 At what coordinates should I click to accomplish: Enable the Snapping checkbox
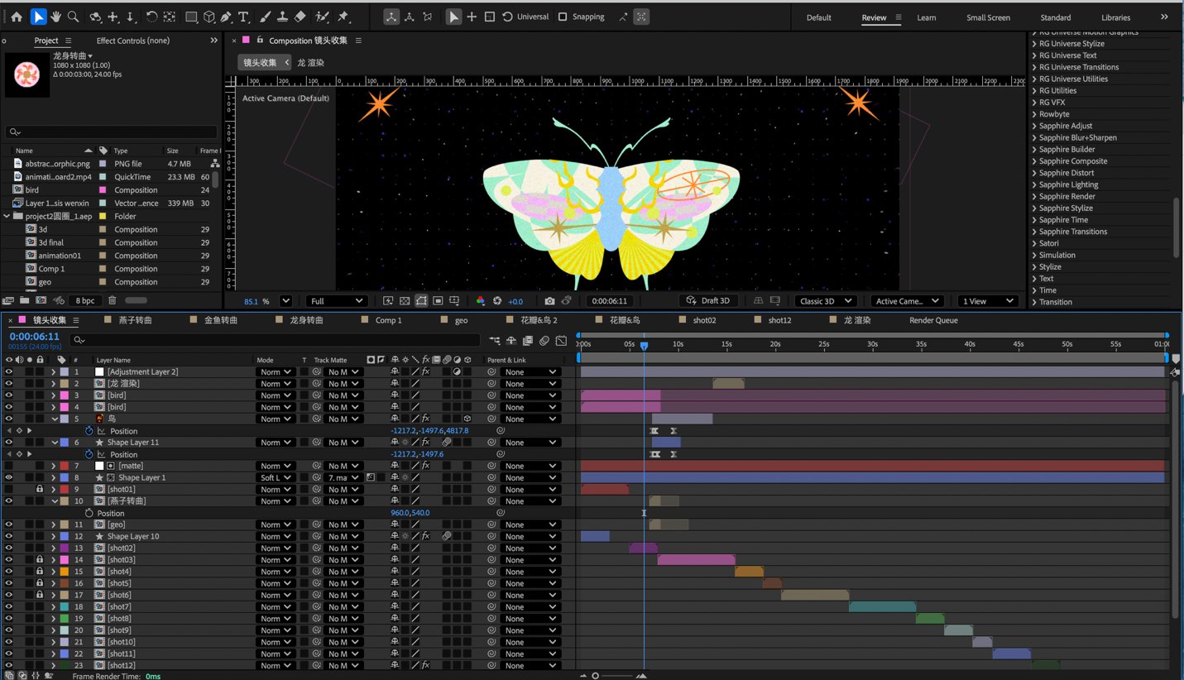[563, 17]
